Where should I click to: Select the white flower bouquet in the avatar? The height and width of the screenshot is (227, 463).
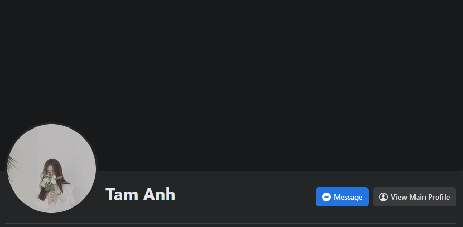click(x=50, y=180)
